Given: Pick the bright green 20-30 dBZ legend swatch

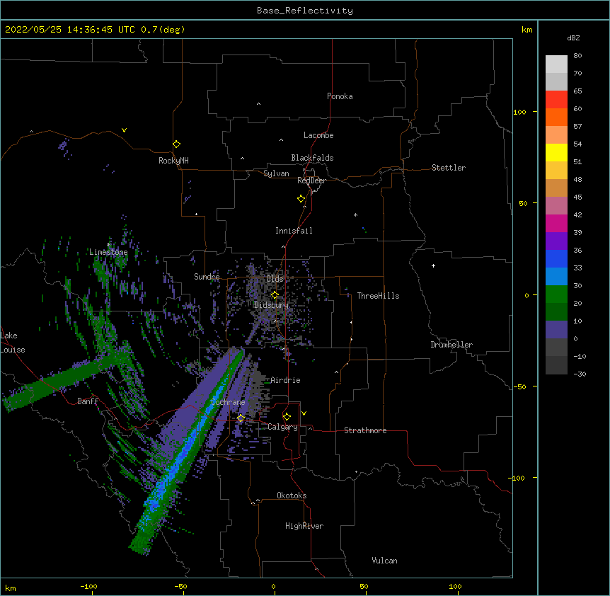Looking at the screenshot, I should tap(556, 294).
